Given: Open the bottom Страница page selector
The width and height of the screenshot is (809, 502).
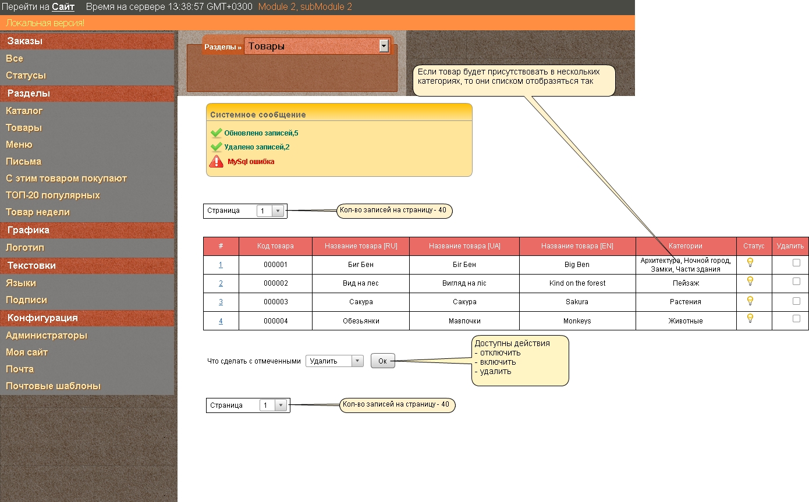Looking at the screenshot, I should tap(273, 405).
